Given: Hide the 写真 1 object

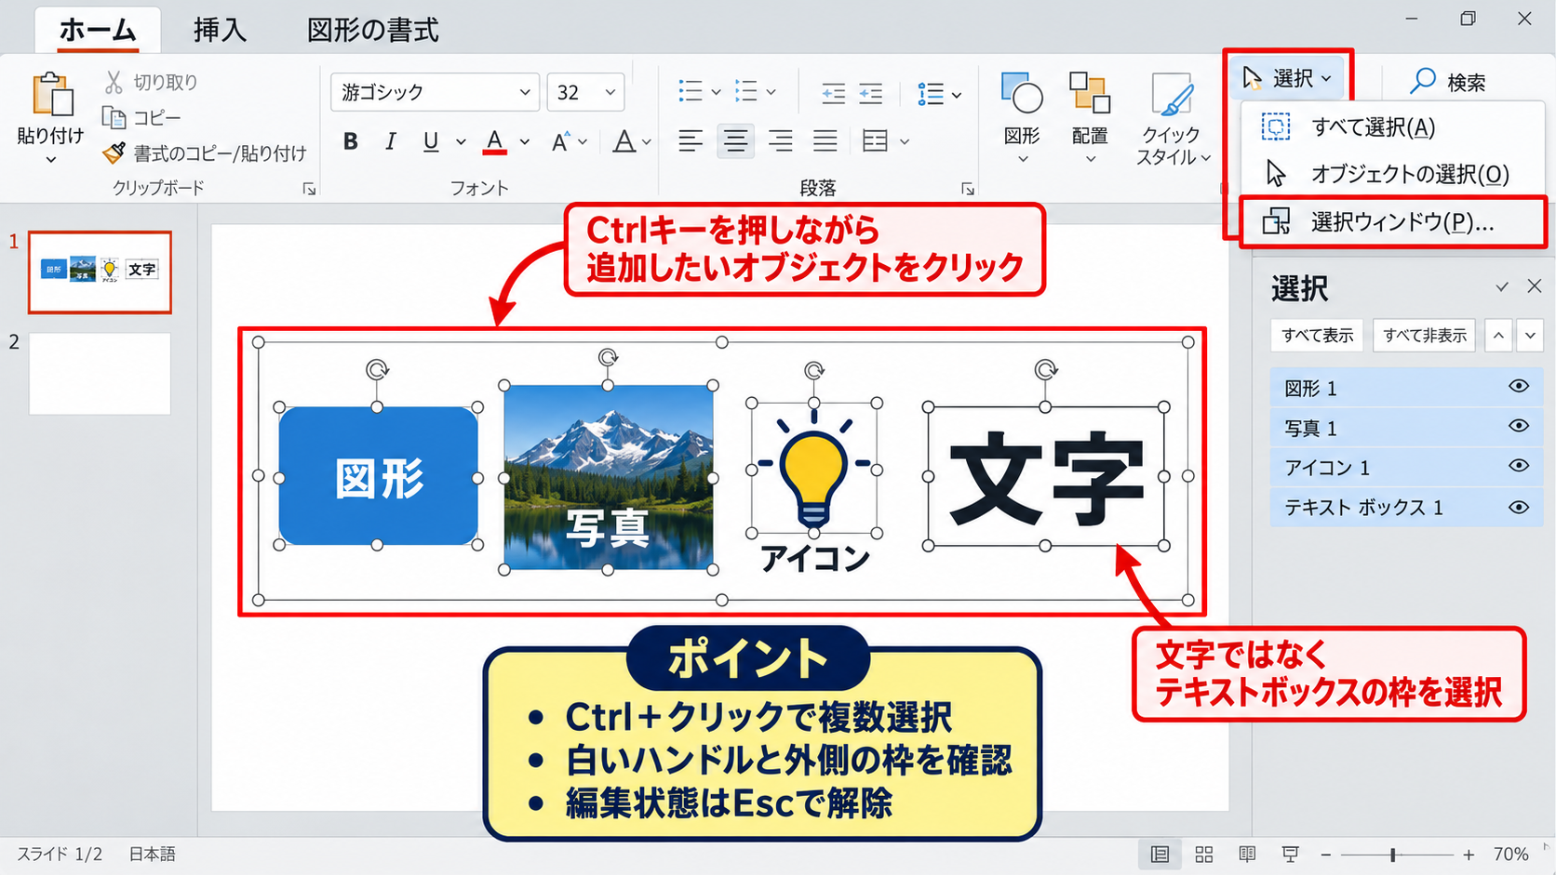Looking at the screenshot, I should point(1519,426).
